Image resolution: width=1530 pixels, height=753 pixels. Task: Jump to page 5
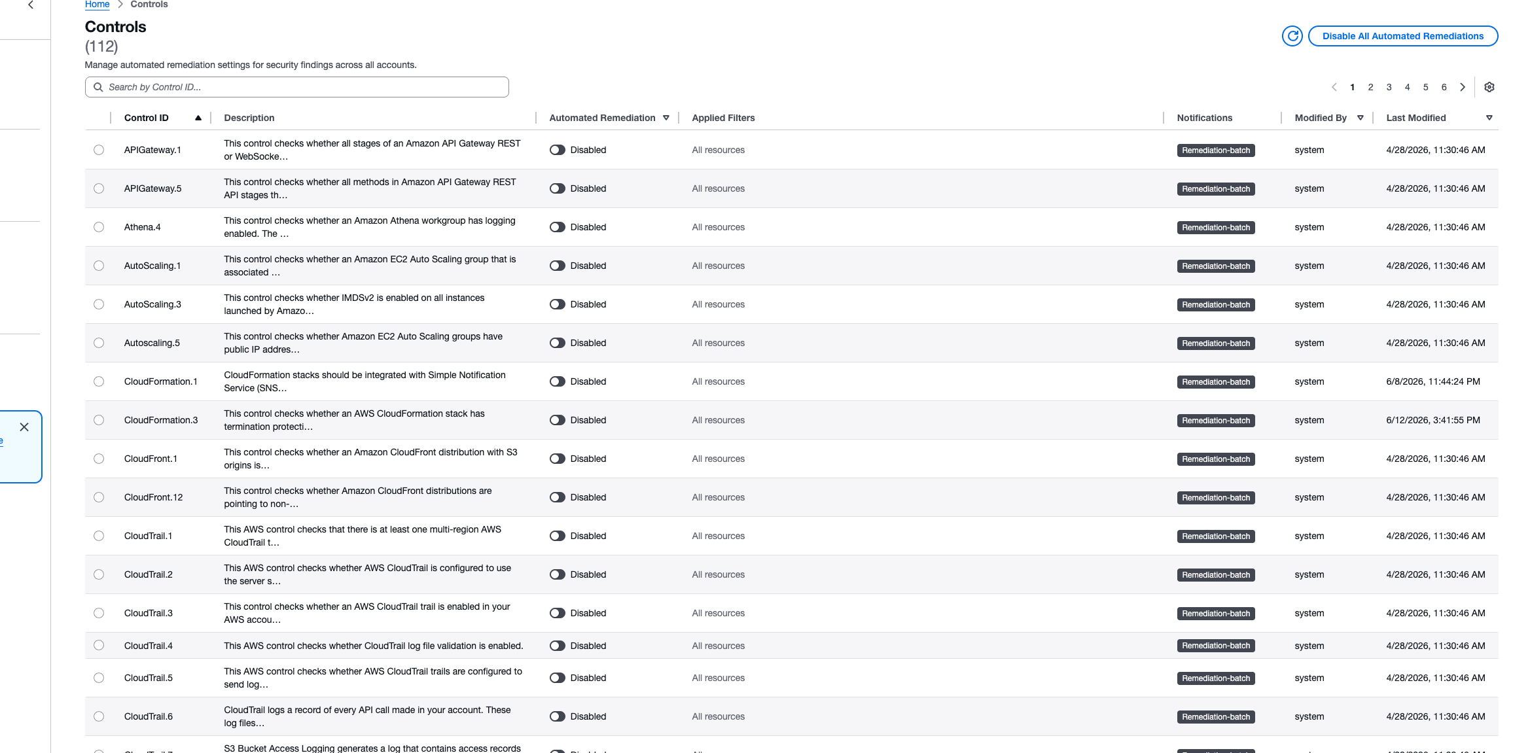(x=1425, y=87)
